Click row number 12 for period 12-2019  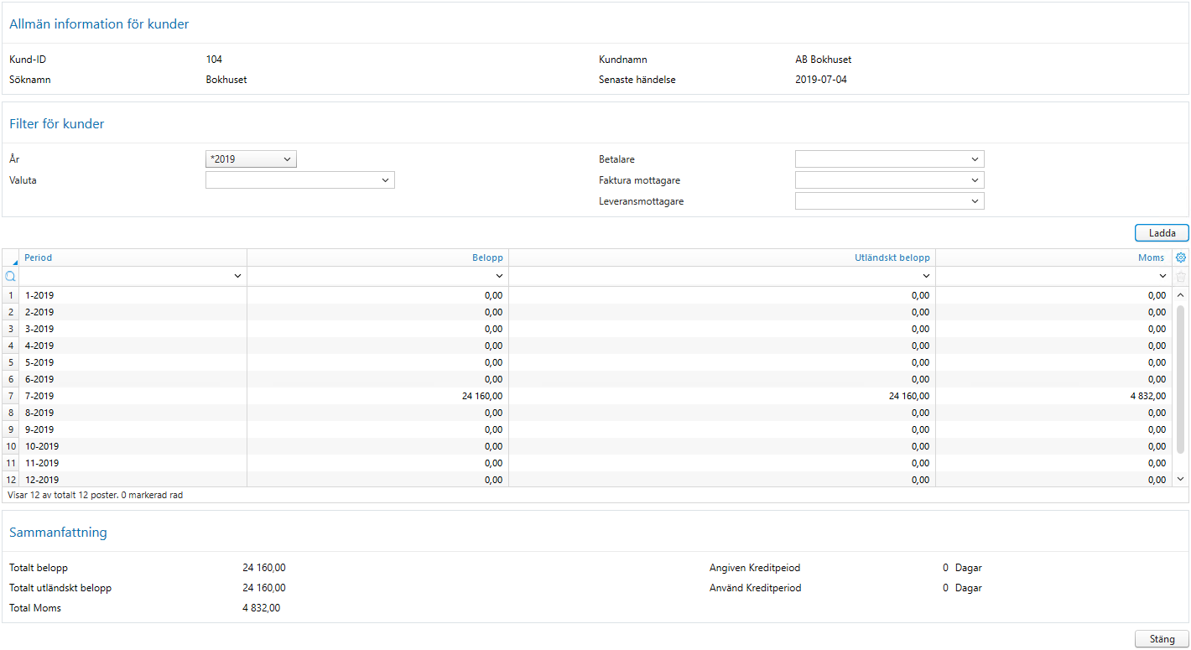tap(9, 479)
